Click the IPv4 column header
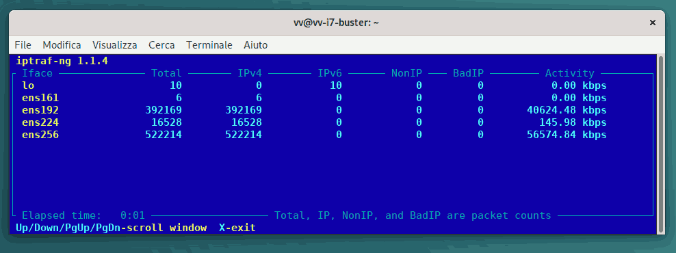 tap(250, 73)
